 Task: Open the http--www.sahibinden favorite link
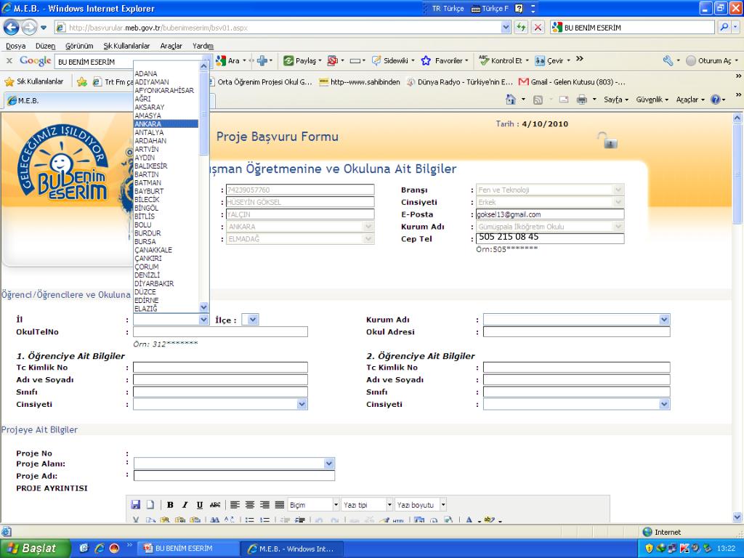(360, 81)
